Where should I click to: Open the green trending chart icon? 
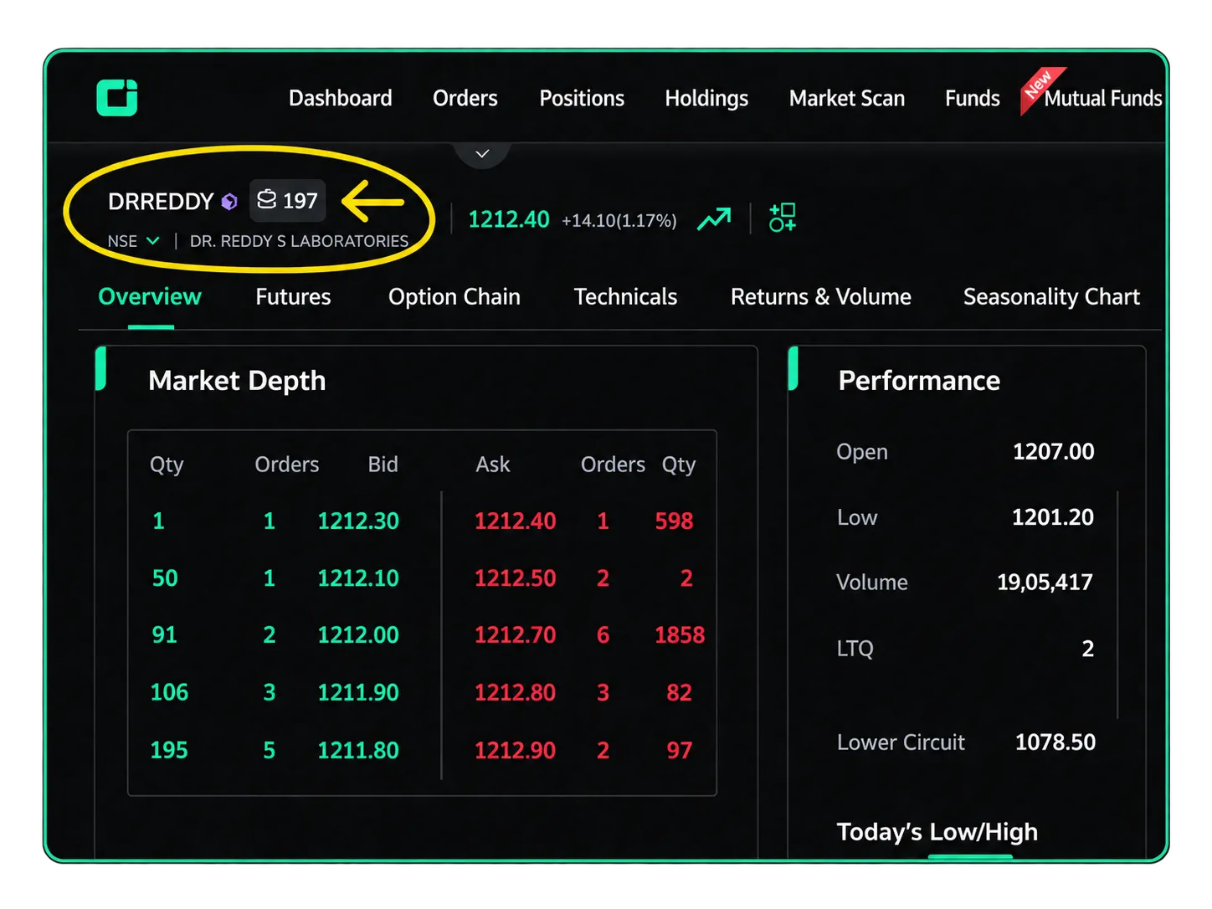(714, 219)
